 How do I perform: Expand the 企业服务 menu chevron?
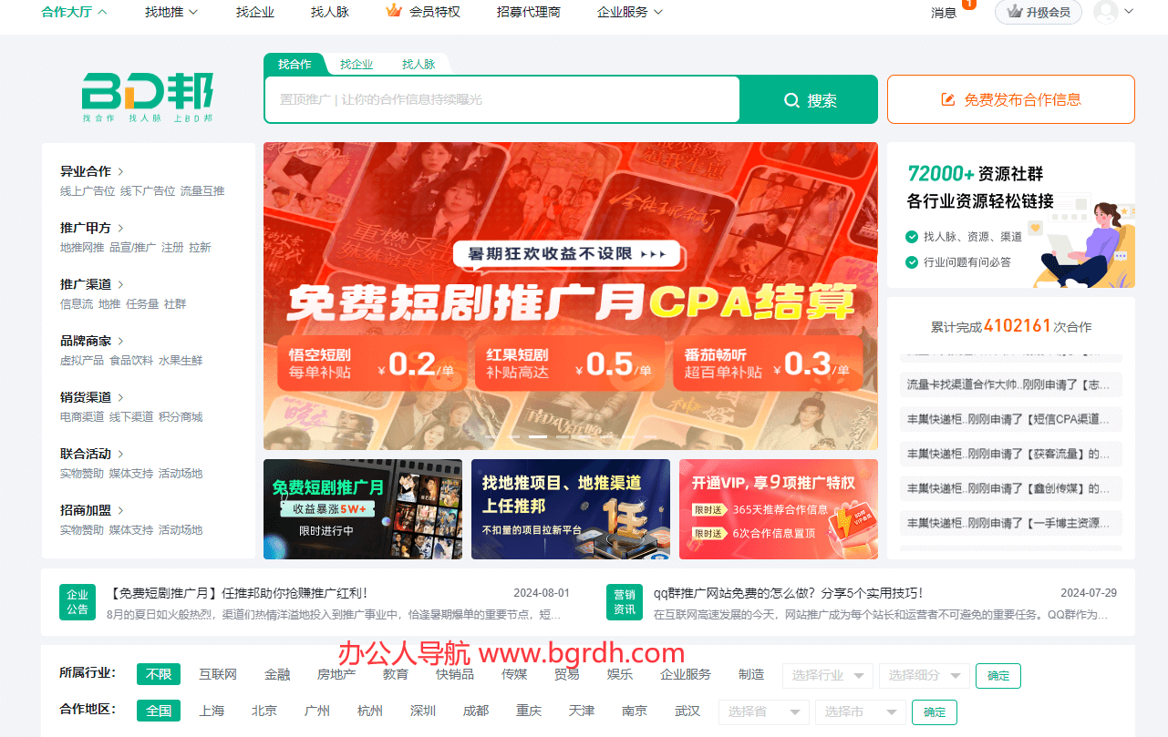tap(659, 12)
